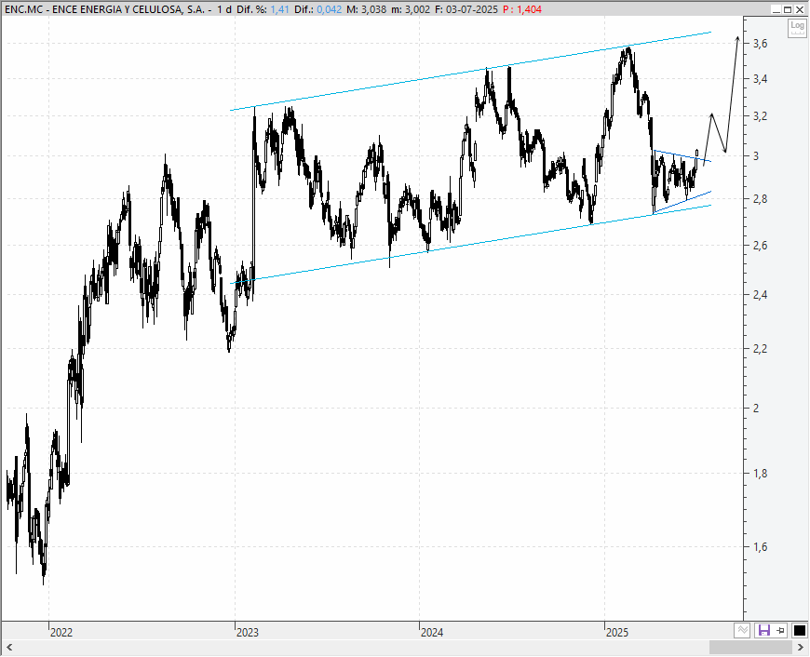
Task: Click the P: 1,404 value
Action: [522, 9]
